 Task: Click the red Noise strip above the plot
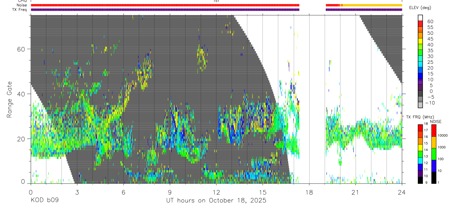pyautogui.click(x=165, y=5)
